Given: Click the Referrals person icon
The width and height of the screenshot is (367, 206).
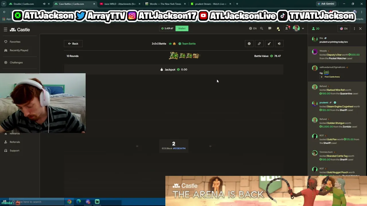Looking at the screenshot, I should [6, 142].
